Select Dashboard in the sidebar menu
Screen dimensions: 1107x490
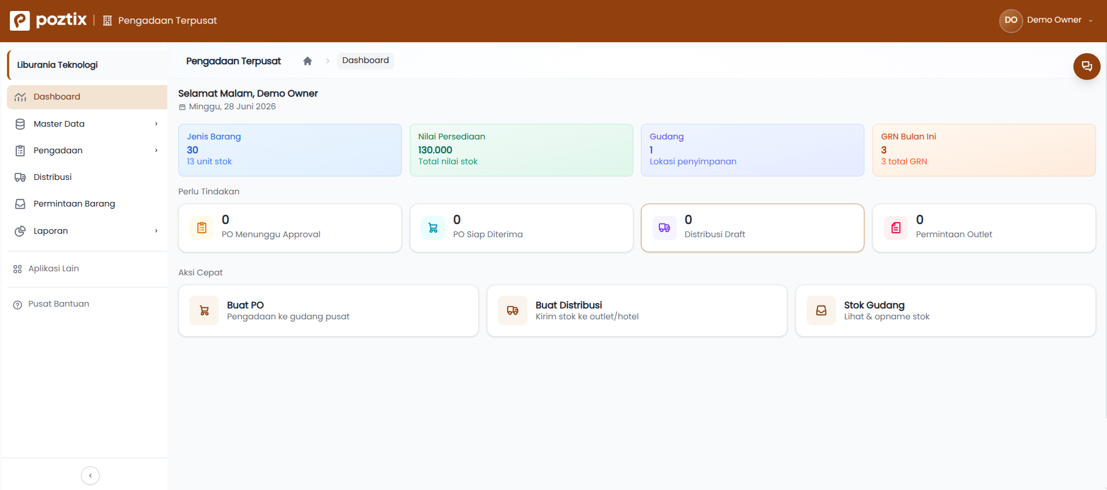point(87,97)
